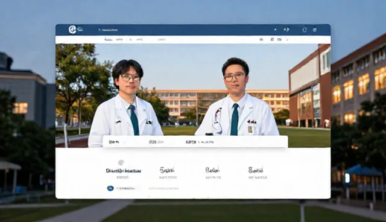Click the small white triangle icon in the blue header
The height and width of the screenshot is (222, 386).
click(x=275, y=30)
